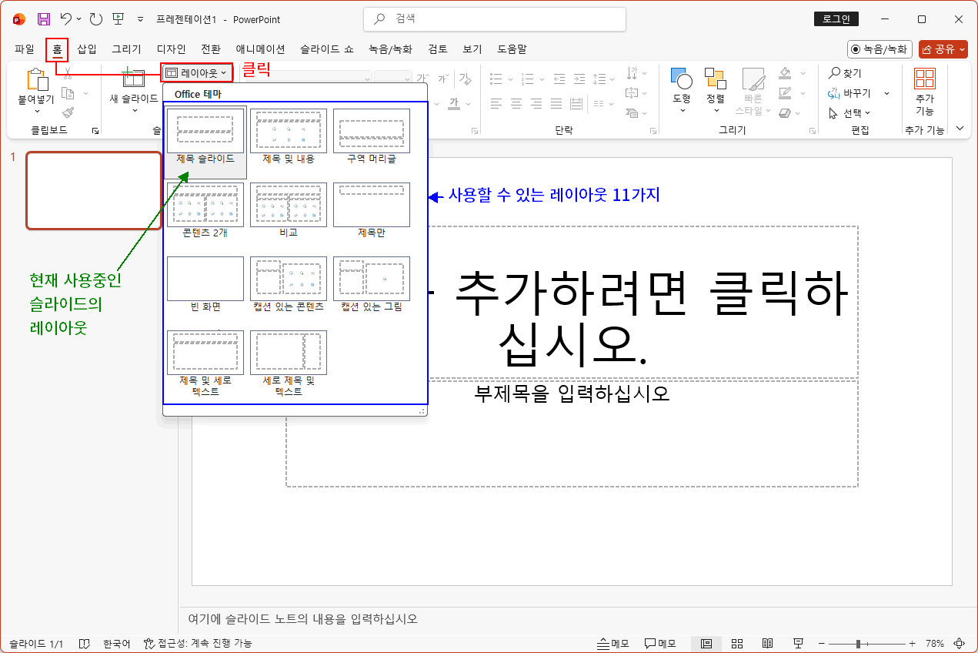Switch to the 삽입 ribbon tab
The image size is (978, 653).
(86, 49)
